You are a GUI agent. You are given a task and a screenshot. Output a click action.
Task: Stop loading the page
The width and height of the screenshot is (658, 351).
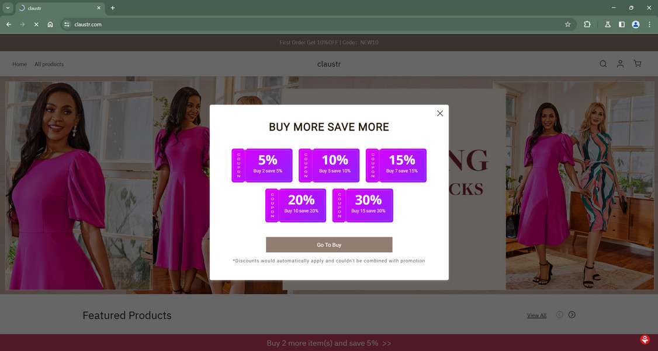(36, 24)
